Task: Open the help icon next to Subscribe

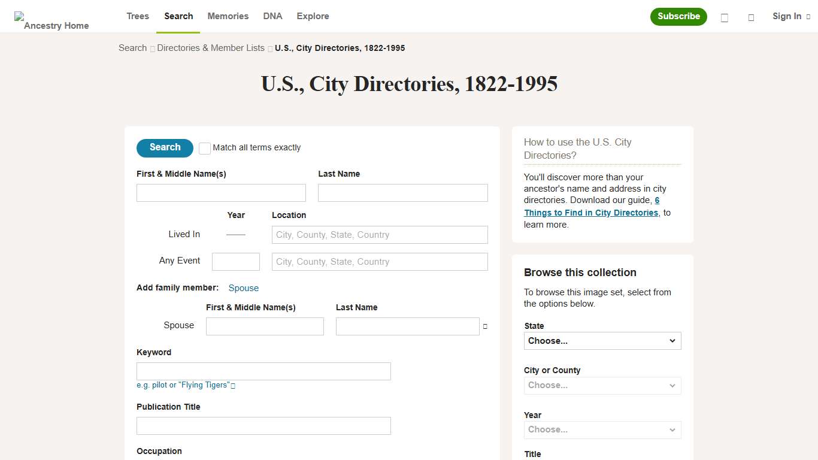Action: (724, 18)
